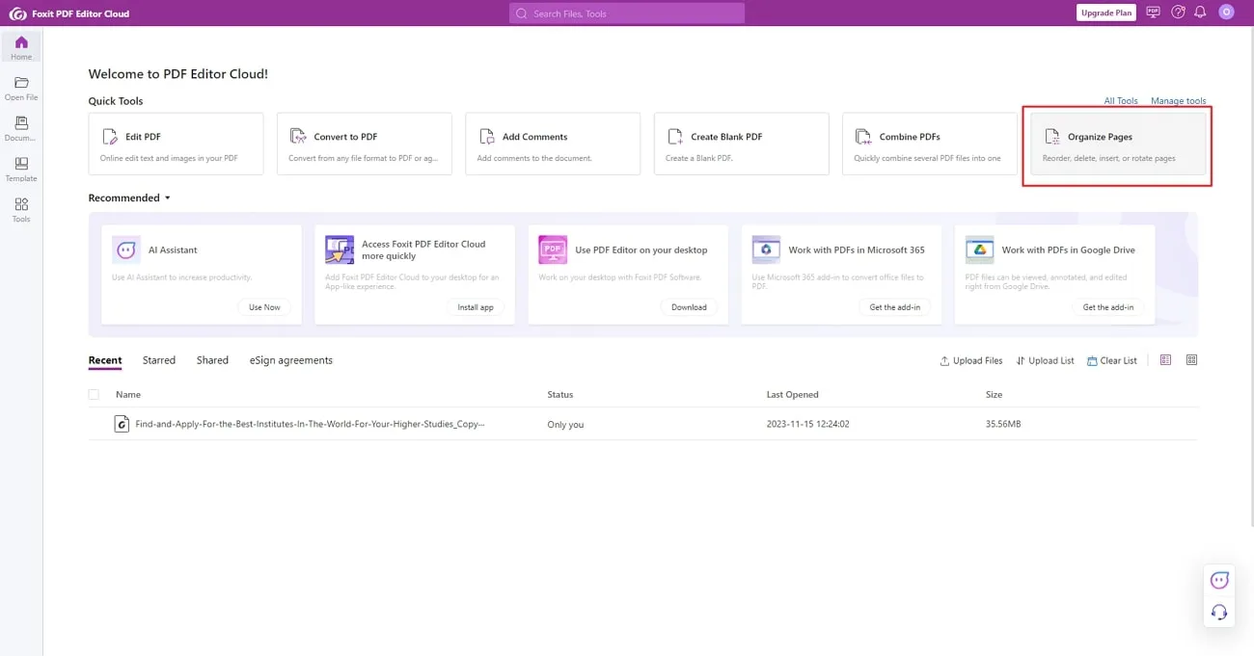Switch to list view layout icon
The width and height of the screenshot is (1254, 656).
(x=1165, y=360)
